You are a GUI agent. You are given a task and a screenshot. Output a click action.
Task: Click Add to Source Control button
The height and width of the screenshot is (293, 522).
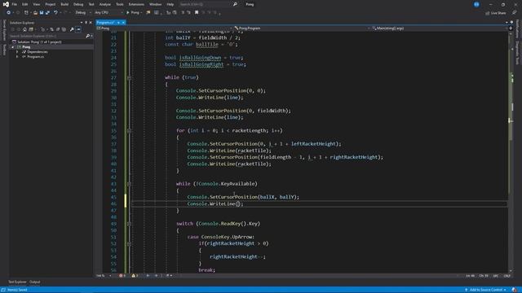point(486,290)
